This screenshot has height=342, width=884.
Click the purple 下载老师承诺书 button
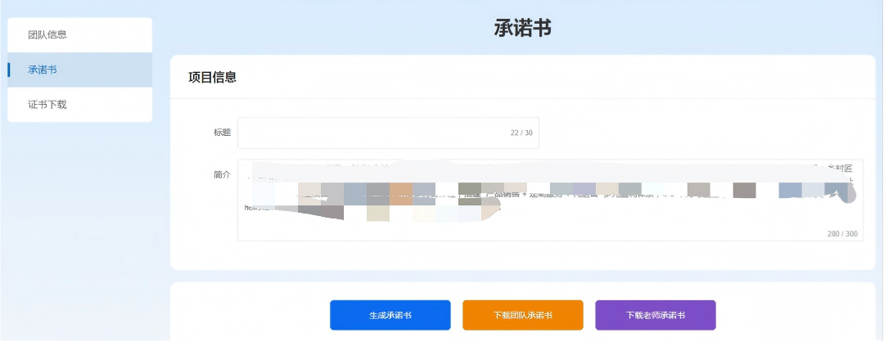[x=655, y=315]
